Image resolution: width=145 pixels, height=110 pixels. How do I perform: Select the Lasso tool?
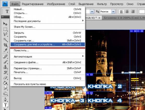pyautogui.click(x=5, y=34)
